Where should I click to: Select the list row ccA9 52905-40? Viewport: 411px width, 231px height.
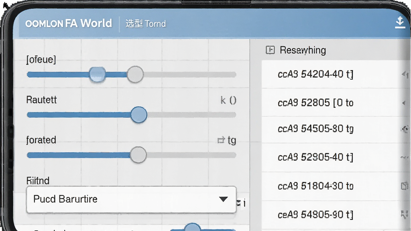point(336,157)
